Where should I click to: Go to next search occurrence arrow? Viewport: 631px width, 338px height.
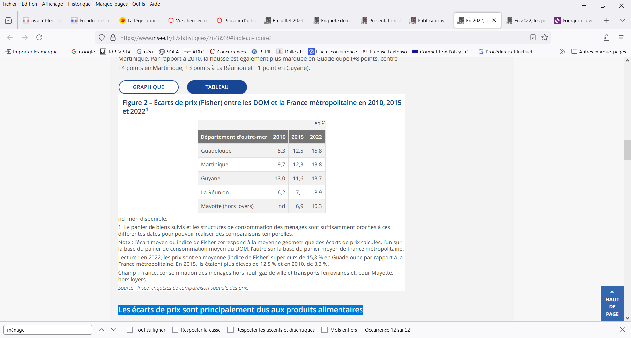pyautogui.click(x=114, y=330)
